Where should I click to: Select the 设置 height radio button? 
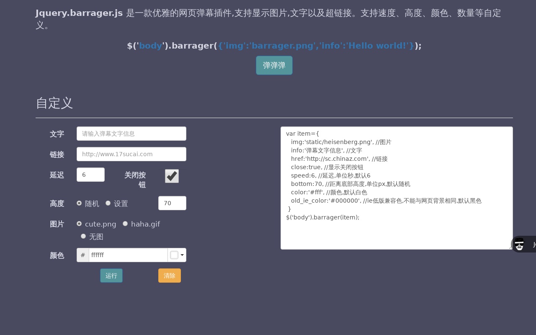108,203
